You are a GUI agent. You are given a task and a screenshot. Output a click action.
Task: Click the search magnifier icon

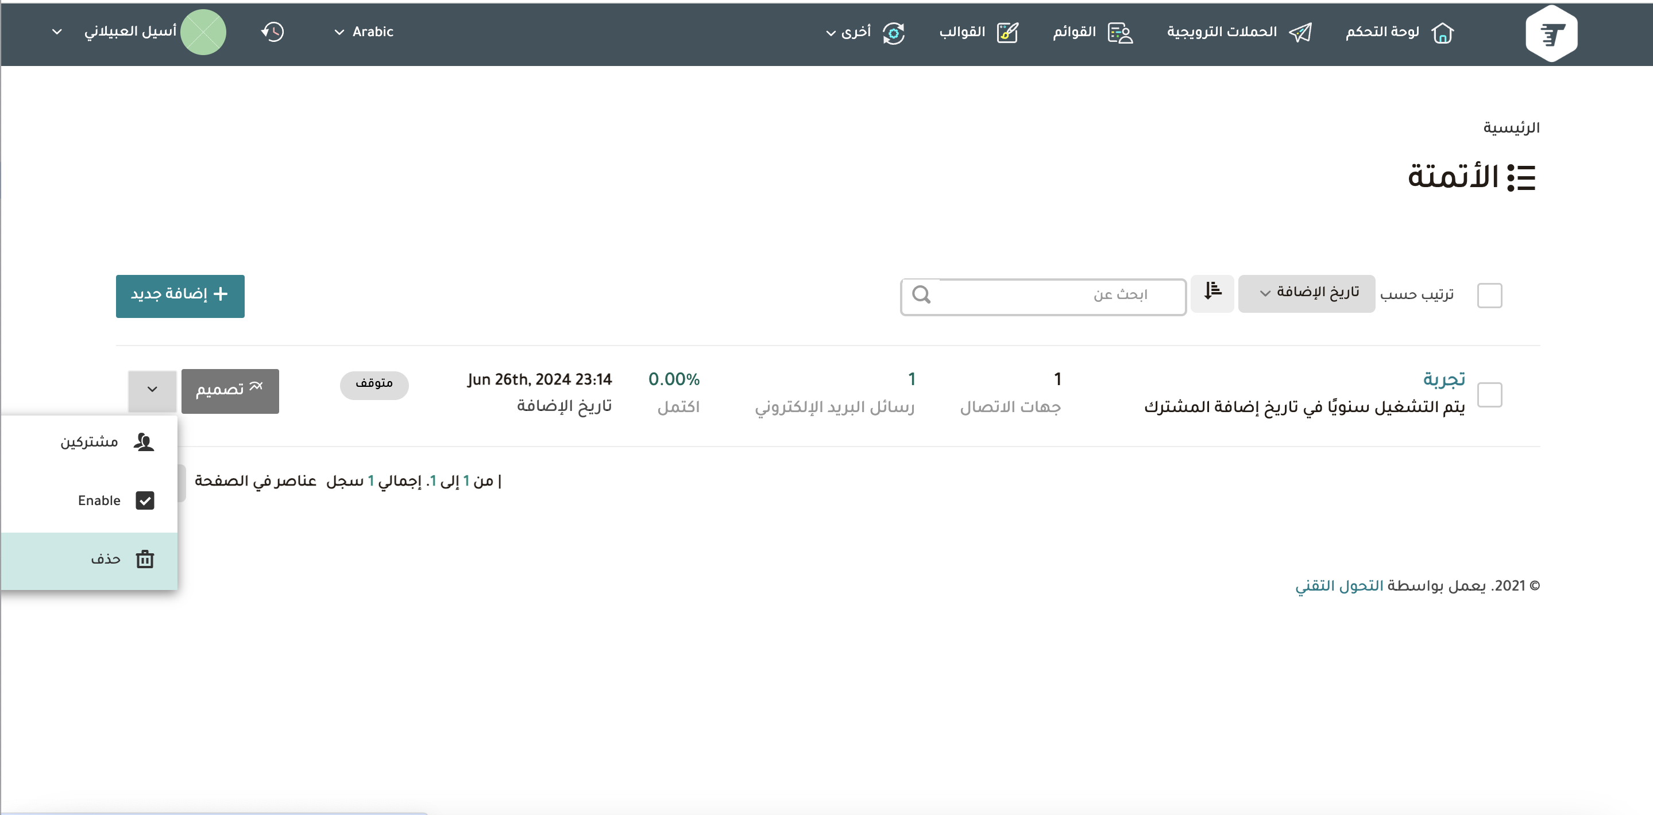pos(921,295)
